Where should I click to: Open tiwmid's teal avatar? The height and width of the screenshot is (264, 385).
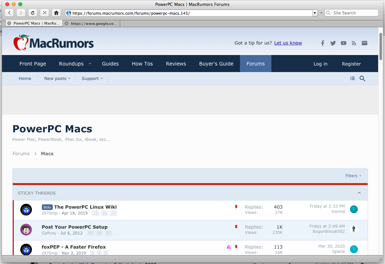tap(354, 209)
